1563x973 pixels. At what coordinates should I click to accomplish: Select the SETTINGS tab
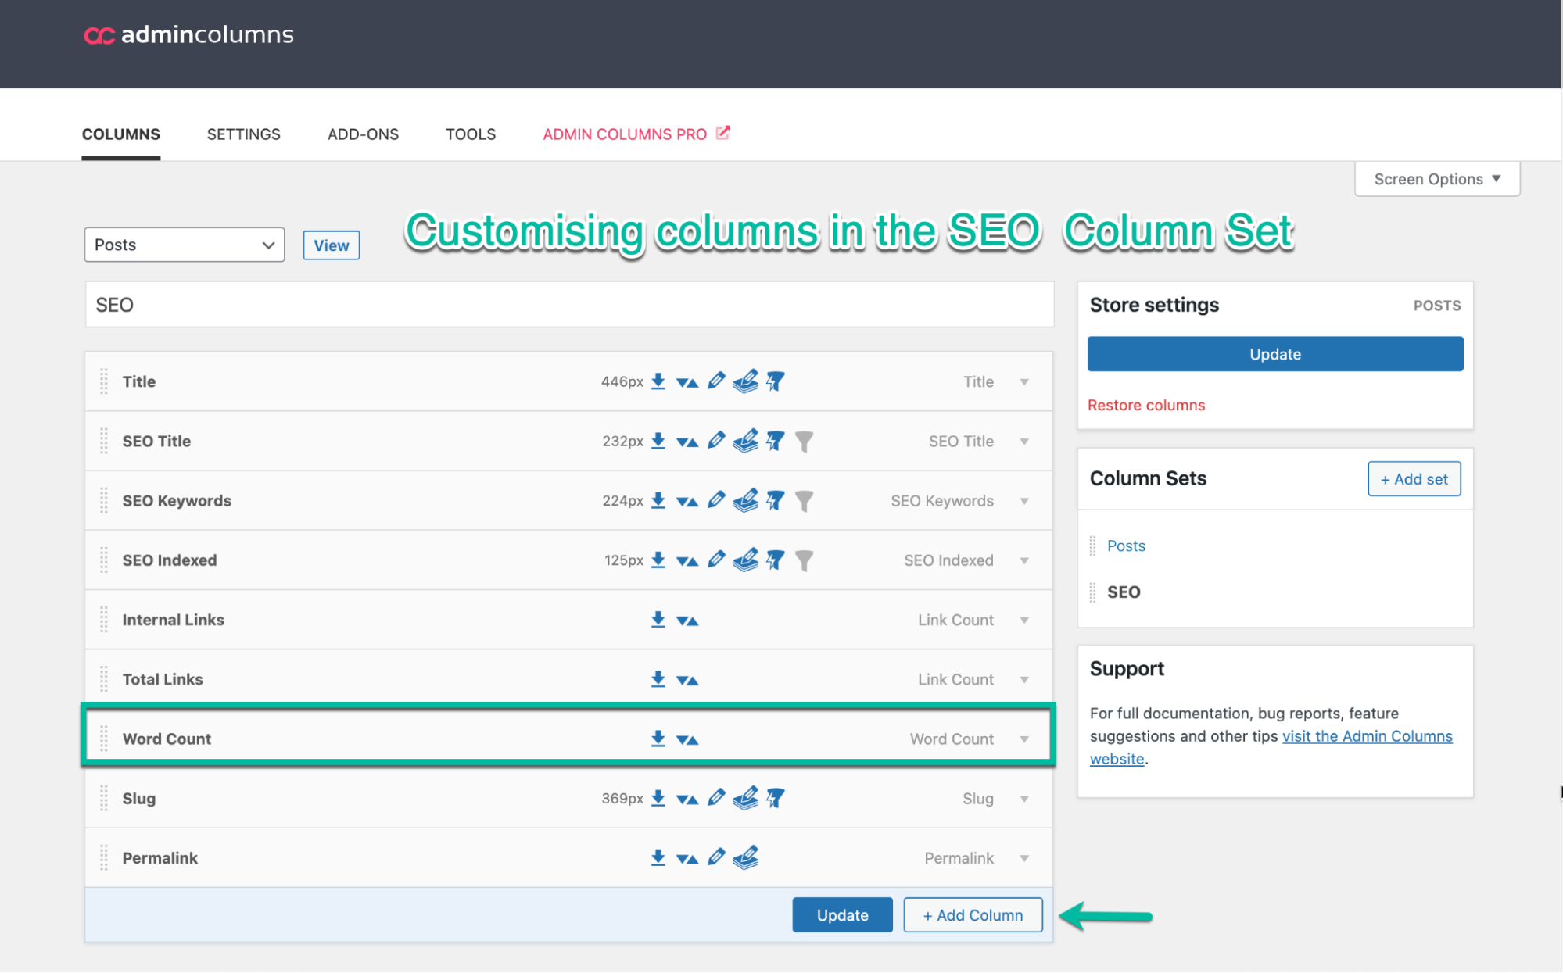click(243, 132)
